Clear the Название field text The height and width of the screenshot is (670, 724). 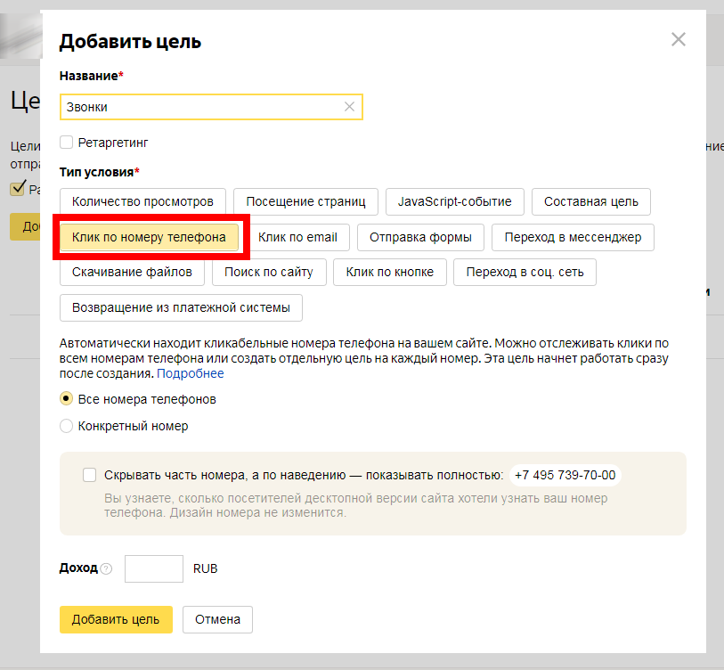click(x=349, y=107)
